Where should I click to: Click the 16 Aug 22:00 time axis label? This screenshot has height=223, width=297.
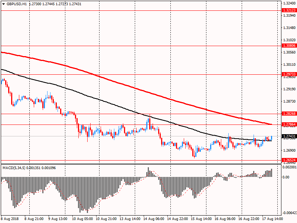point(249,219)
